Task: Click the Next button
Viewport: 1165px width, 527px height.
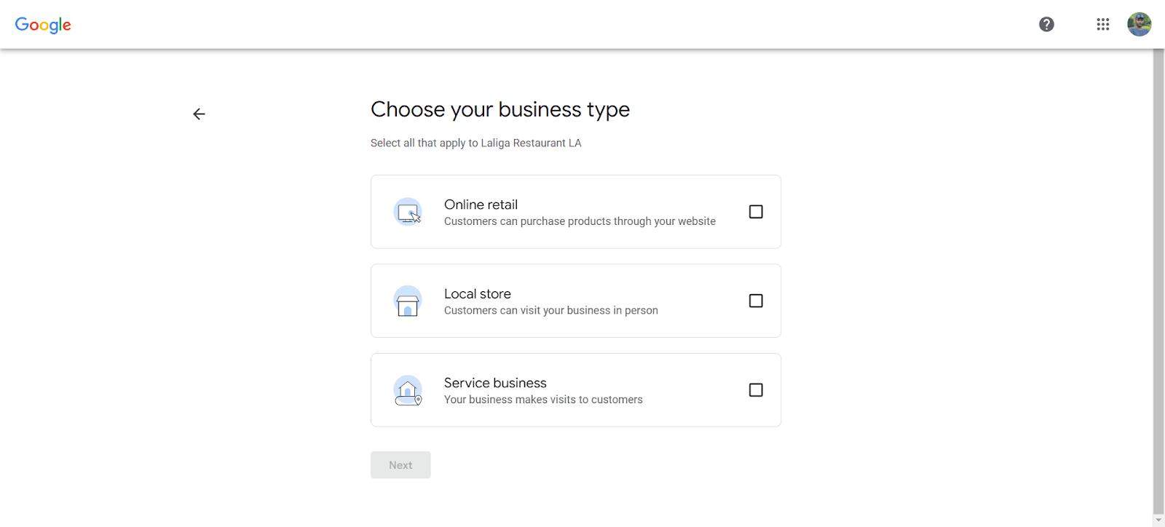Action: 400,465
